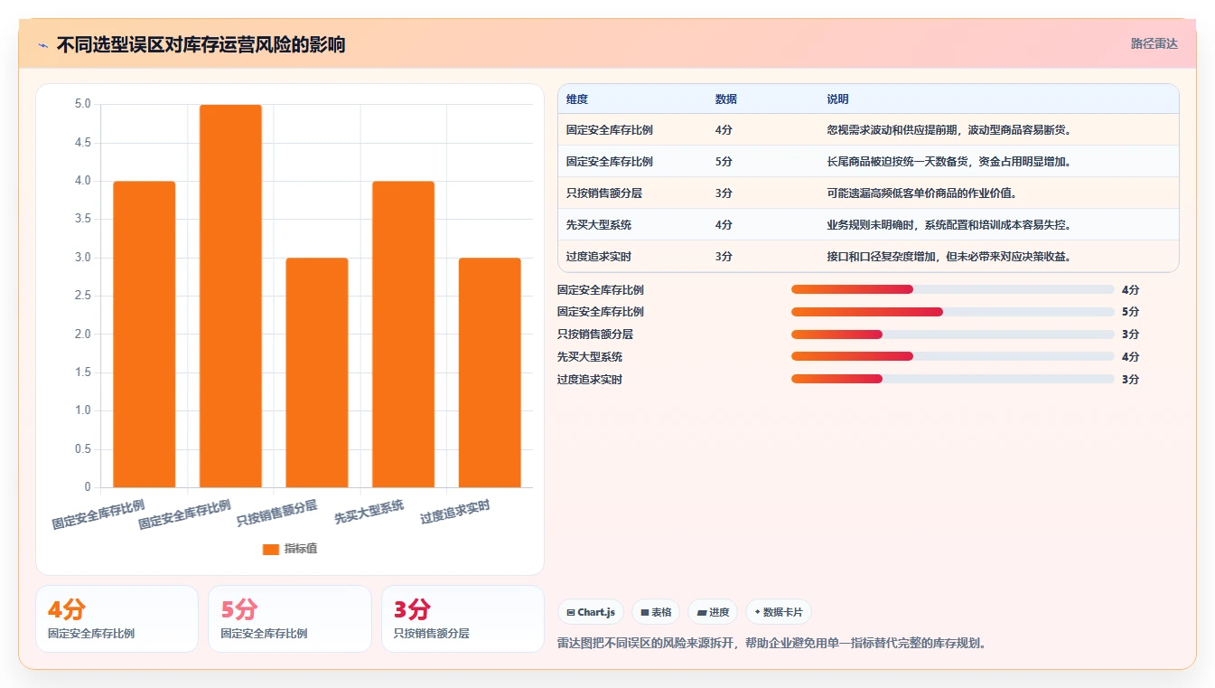Select the 表格 tag chip
1215x688 pixels.
coord(656,612)
